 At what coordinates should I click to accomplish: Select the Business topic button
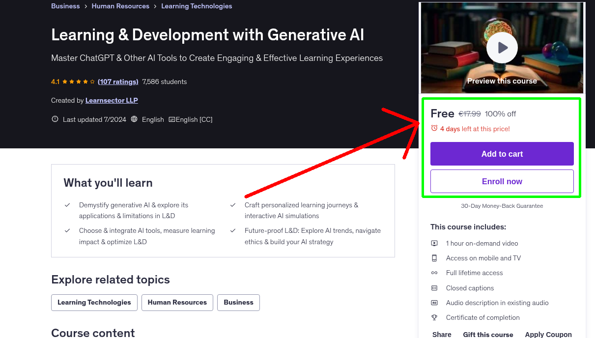(x=238, y=303)
